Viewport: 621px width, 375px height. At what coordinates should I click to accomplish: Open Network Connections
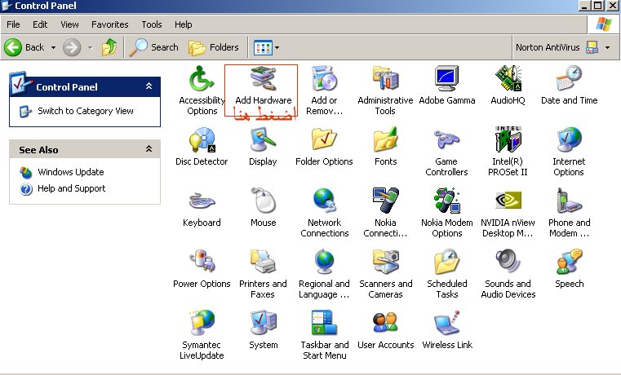pos(324,213)
